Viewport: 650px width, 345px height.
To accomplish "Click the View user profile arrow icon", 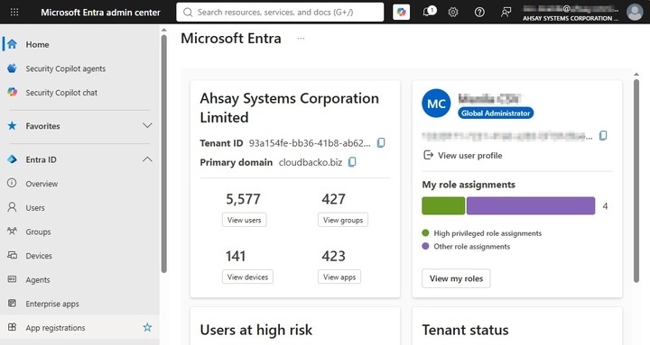I will click(x=428, y=155).
